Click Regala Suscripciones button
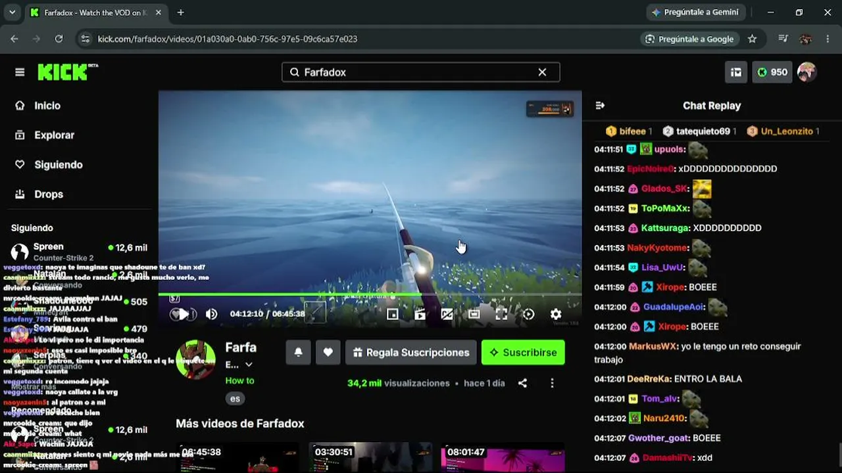The height and width of the screenshot is (473, 842). tap(411, 352)
